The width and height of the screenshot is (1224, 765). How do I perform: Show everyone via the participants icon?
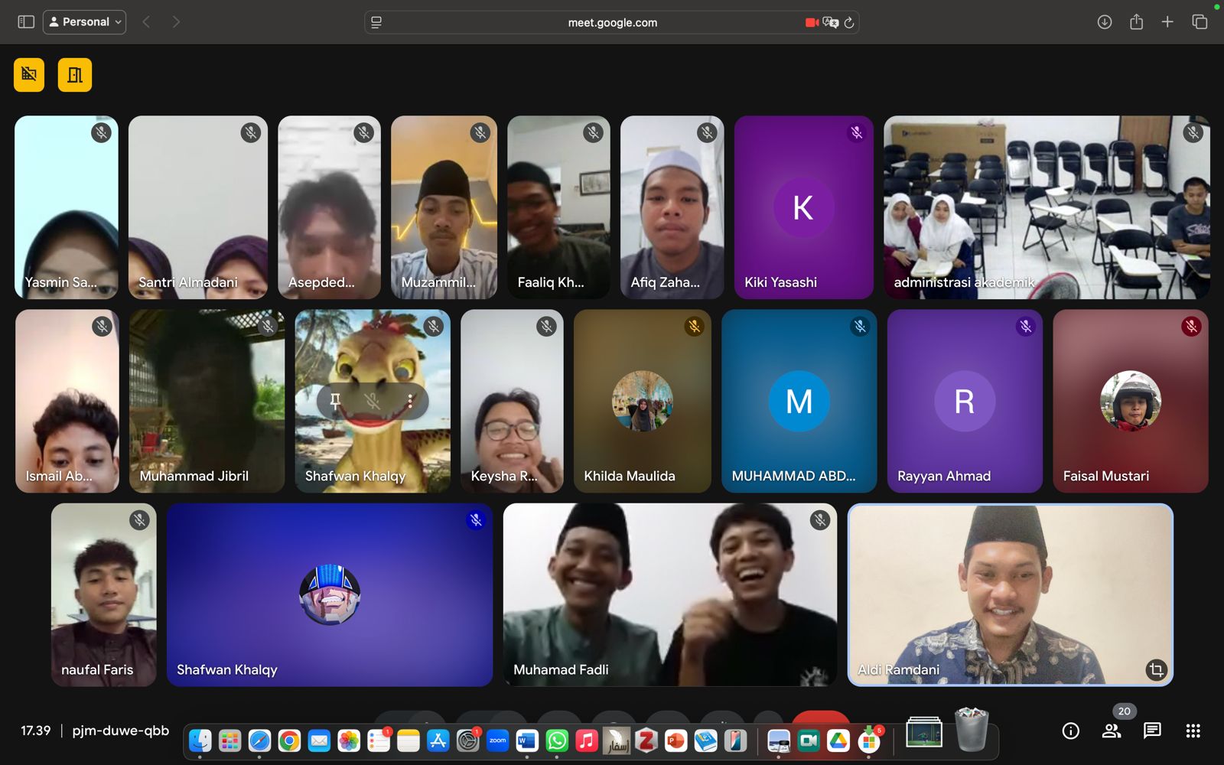pos(1113,731)
